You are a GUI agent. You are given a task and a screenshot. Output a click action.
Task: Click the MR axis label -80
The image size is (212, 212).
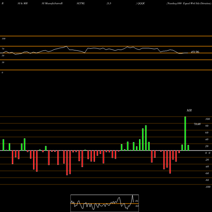[x=207, y=180]
